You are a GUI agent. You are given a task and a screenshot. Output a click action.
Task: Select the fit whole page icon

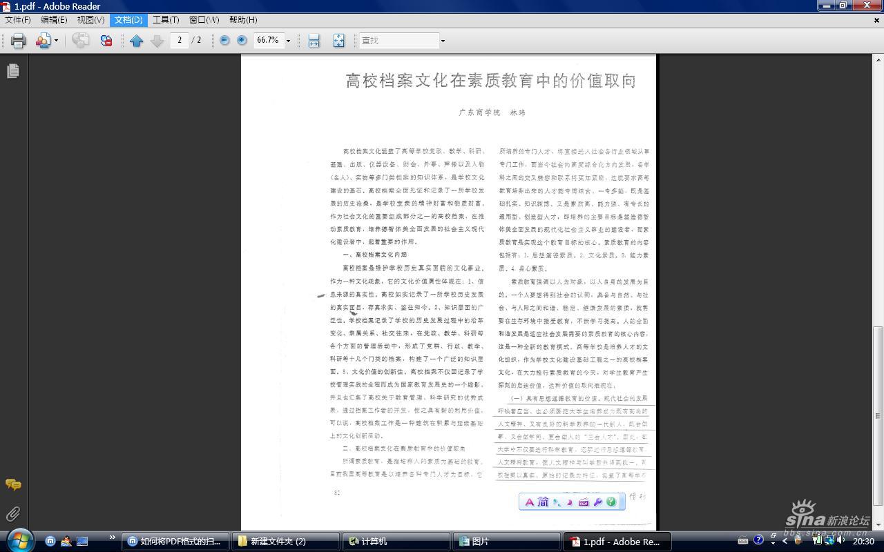[x=338, y=40]
